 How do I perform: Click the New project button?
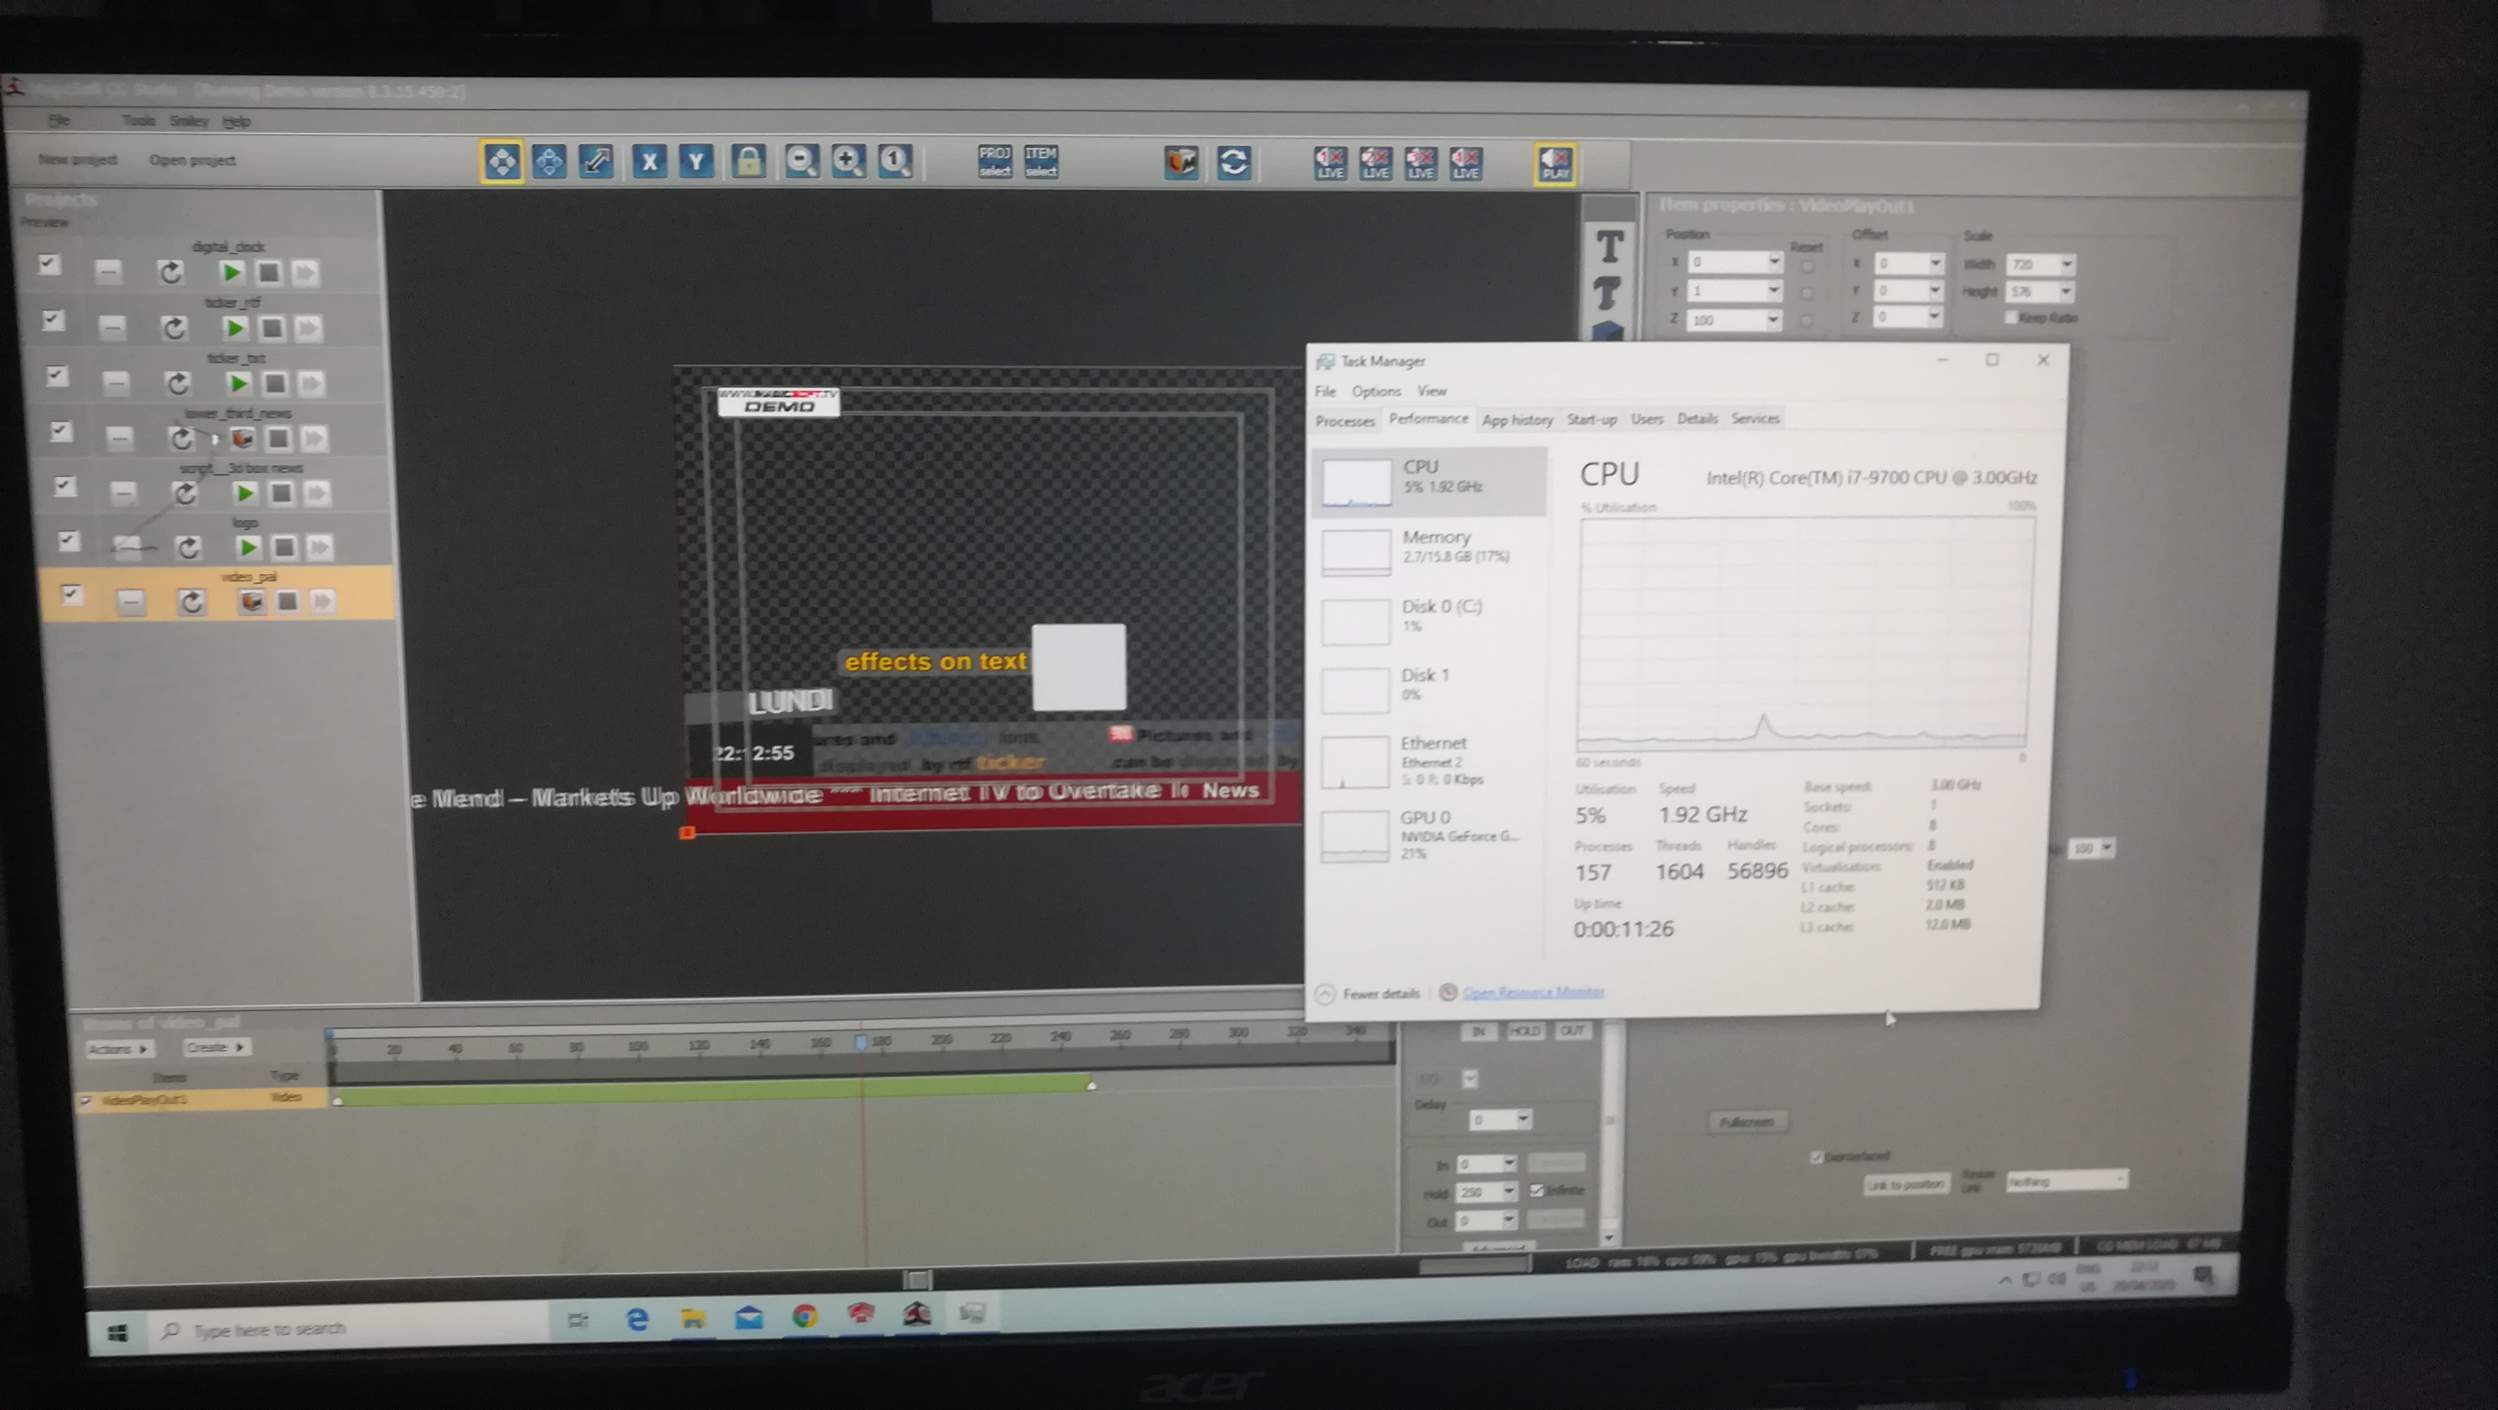pyautogui.click(x=77, y=159)
